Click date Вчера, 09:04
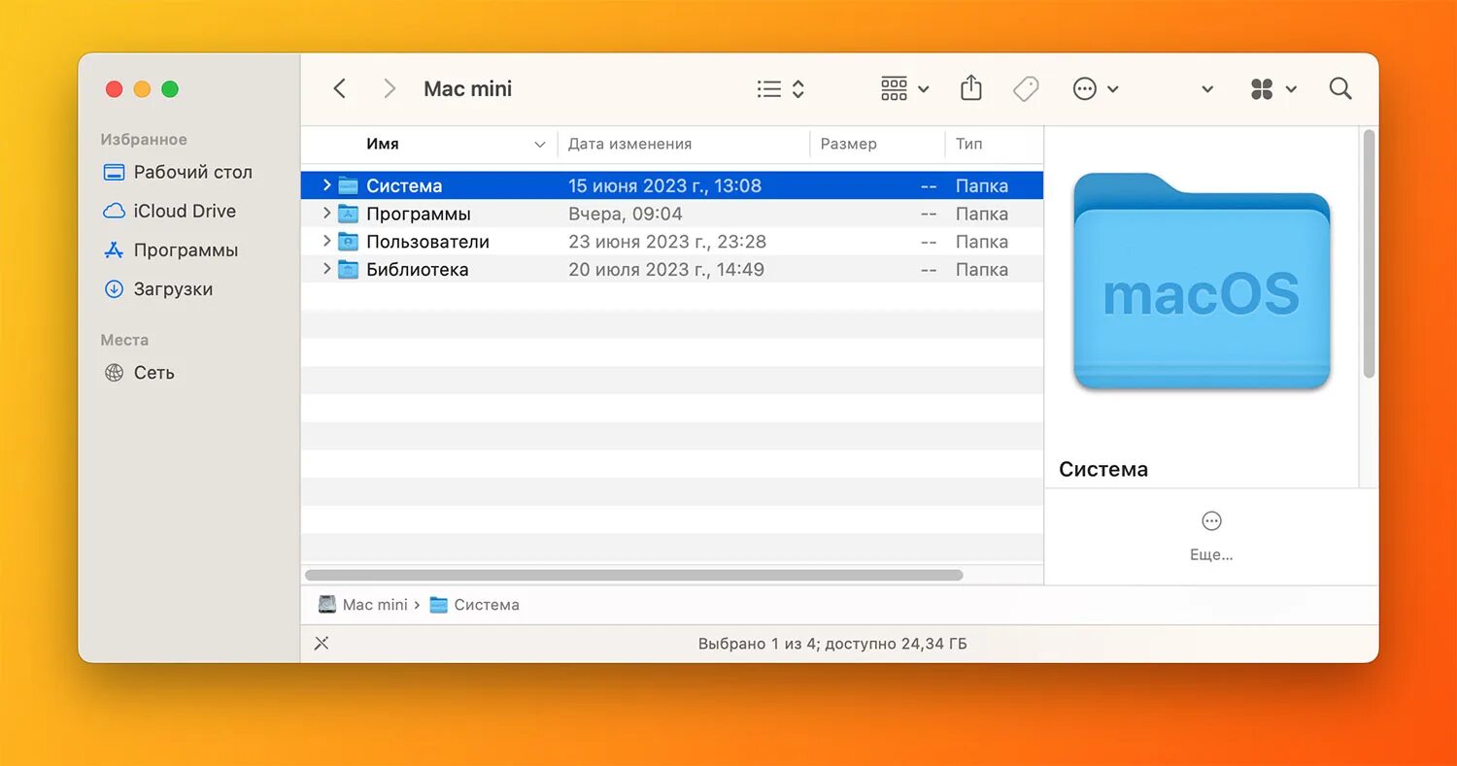 click(626, 214)
